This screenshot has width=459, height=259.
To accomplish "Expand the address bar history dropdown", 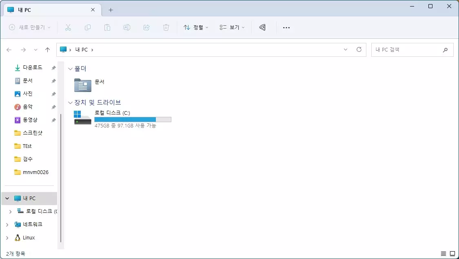I will 346,49.
